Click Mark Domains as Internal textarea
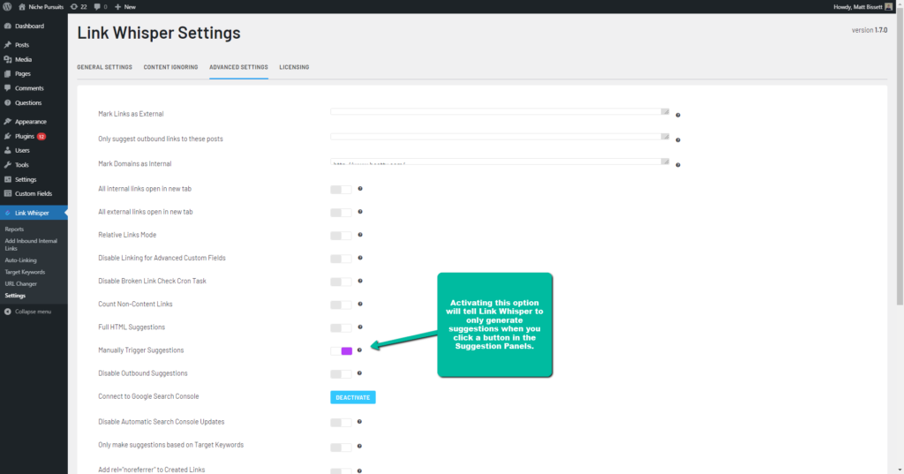This screenshot has width=904, height=474. click(500, 162)
